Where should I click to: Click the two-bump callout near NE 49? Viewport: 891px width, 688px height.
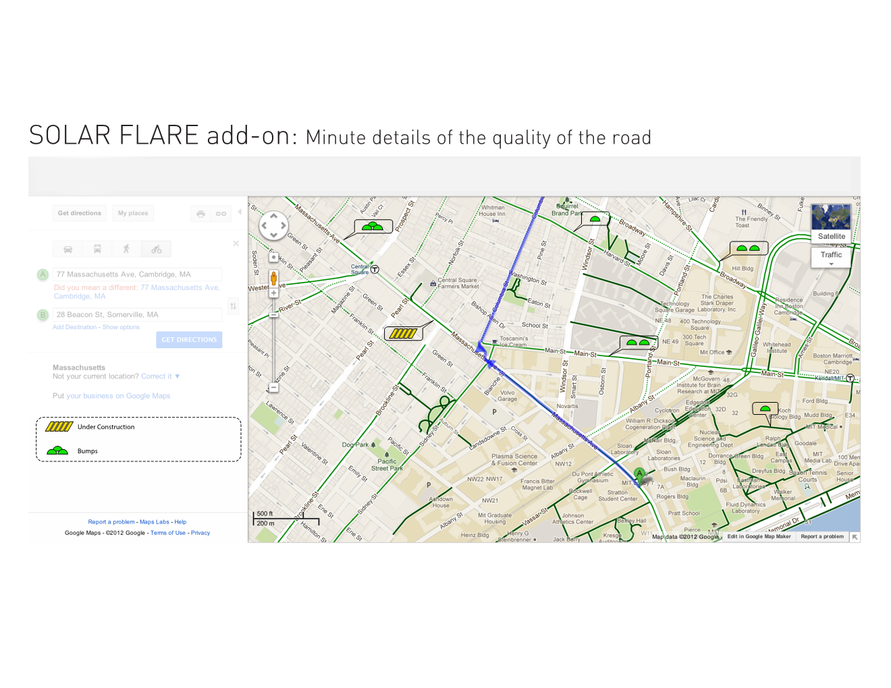click(x=637, y=343)
